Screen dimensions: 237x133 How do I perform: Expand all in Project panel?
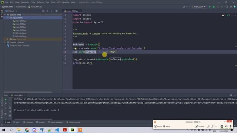click(47, 11)
